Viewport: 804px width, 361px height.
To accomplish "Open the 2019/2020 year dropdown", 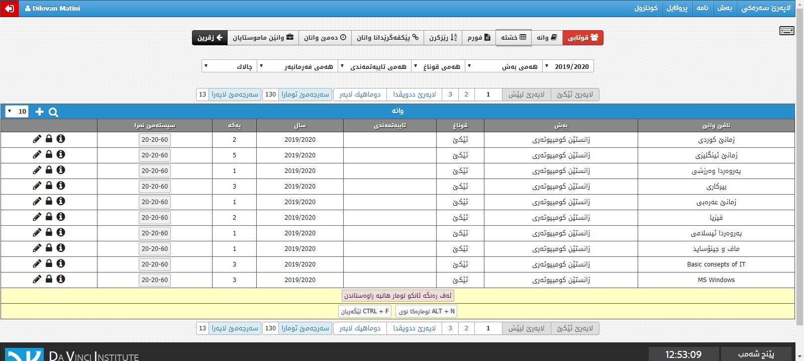I will pyautogui.click(x=568, y=66).
